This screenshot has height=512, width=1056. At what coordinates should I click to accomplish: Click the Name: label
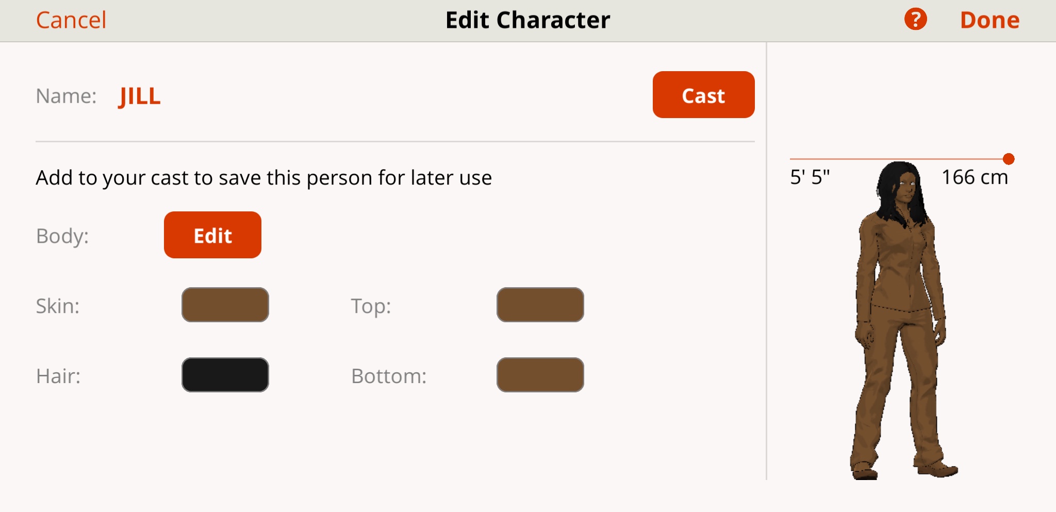[x=67, y=96]
